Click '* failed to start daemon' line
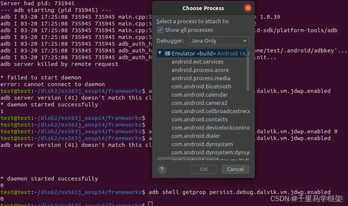Viewport: 348px width, 206px height. [x=41, y=78]
